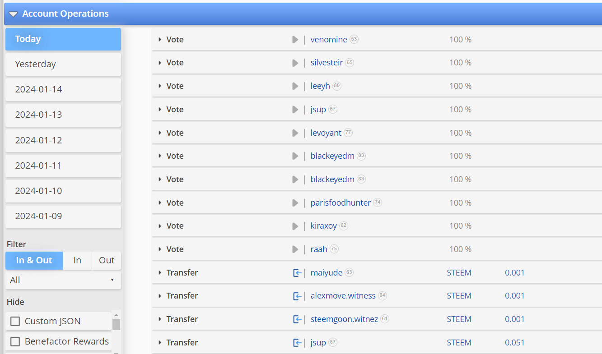Open the steemgoon.witnez account link

(x=344, y=319)
